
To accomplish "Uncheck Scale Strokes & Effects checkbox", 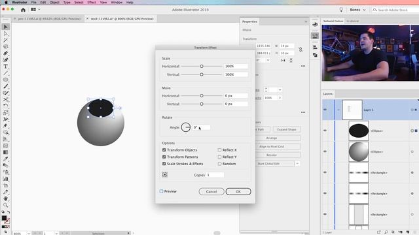I will [164, 164].
